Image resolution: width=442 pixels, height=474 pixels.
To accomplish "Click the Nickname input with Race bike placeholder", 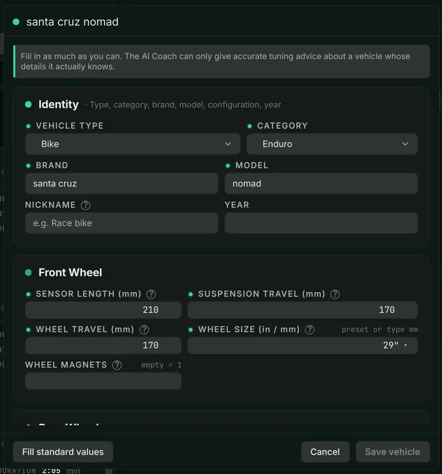I will coord(122,223).
